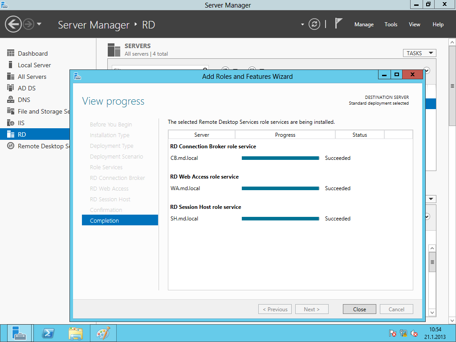Expand dropdown arrow left of refresh icon
Image resolution: width=456 pixels, height=342 pixels.
tap(302, 24)
